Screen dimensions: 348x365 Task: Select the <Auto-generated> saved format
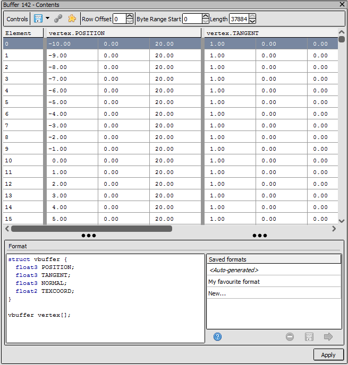274,270
